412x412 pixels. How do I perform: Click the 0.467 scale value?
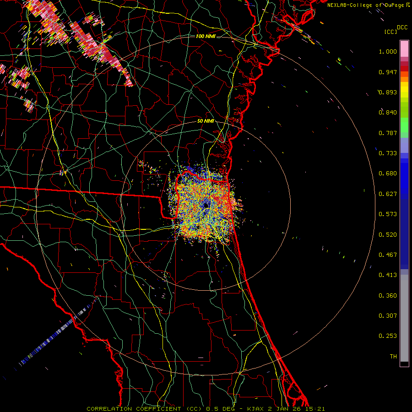[x=388, y=255]
